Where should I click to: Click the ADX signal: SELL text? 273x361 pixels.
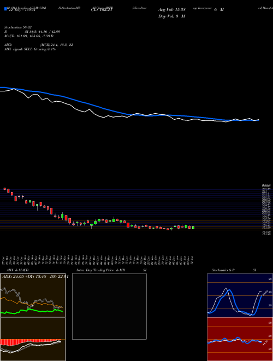30,49
